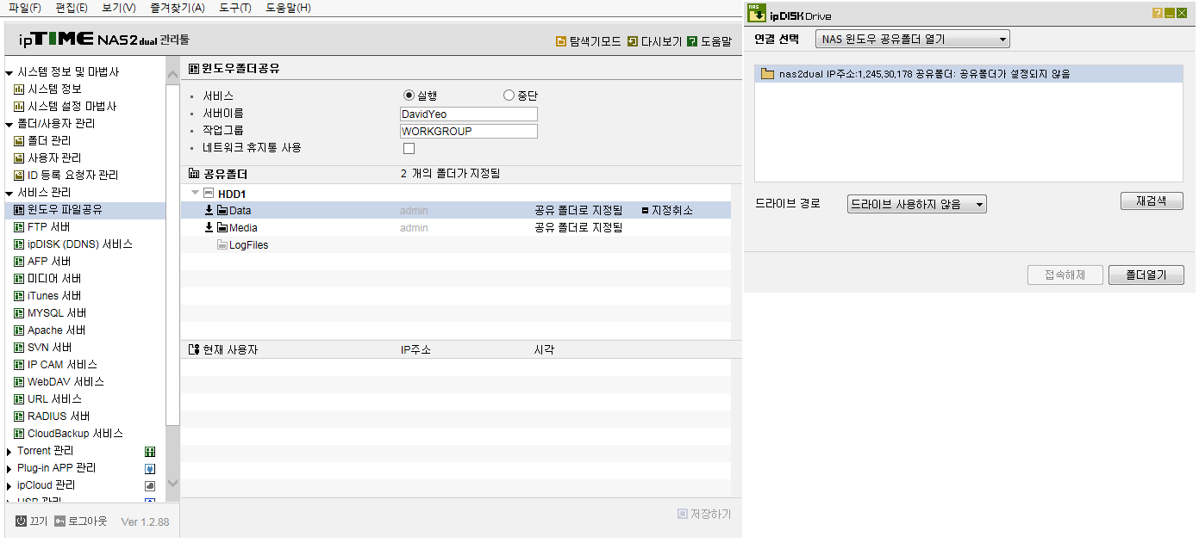
Task: Click the sidebar scrollbar down arrow
Action: coord(172,483)
